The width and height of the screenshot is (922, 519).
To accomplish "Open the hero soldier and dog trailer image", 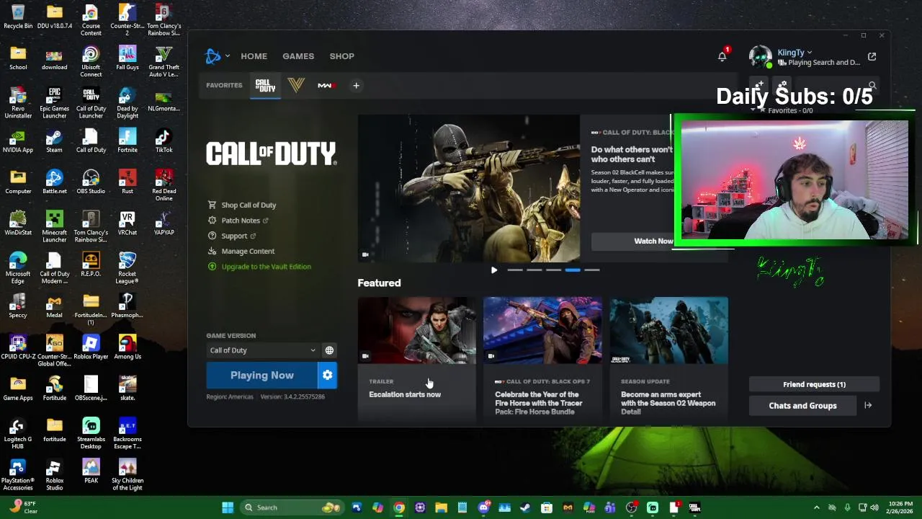I will coord(469,188).
